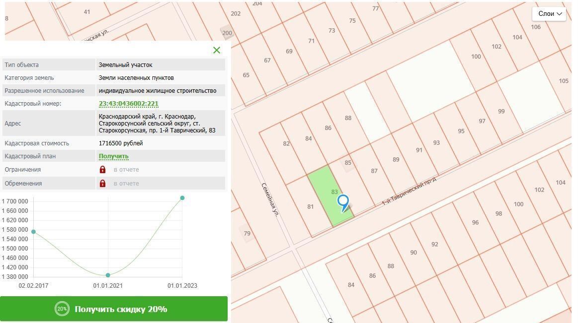
Task: Select parcel 81 on the map
Action: tap(311, 207)
